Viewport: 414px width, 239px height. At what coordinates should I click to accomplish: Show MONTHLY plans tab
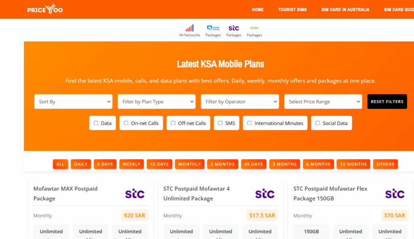[190, 164]
